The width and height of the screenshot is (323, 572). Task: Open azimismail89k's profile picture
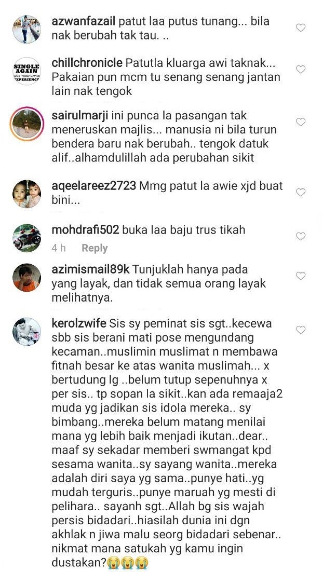click(26, 278)
